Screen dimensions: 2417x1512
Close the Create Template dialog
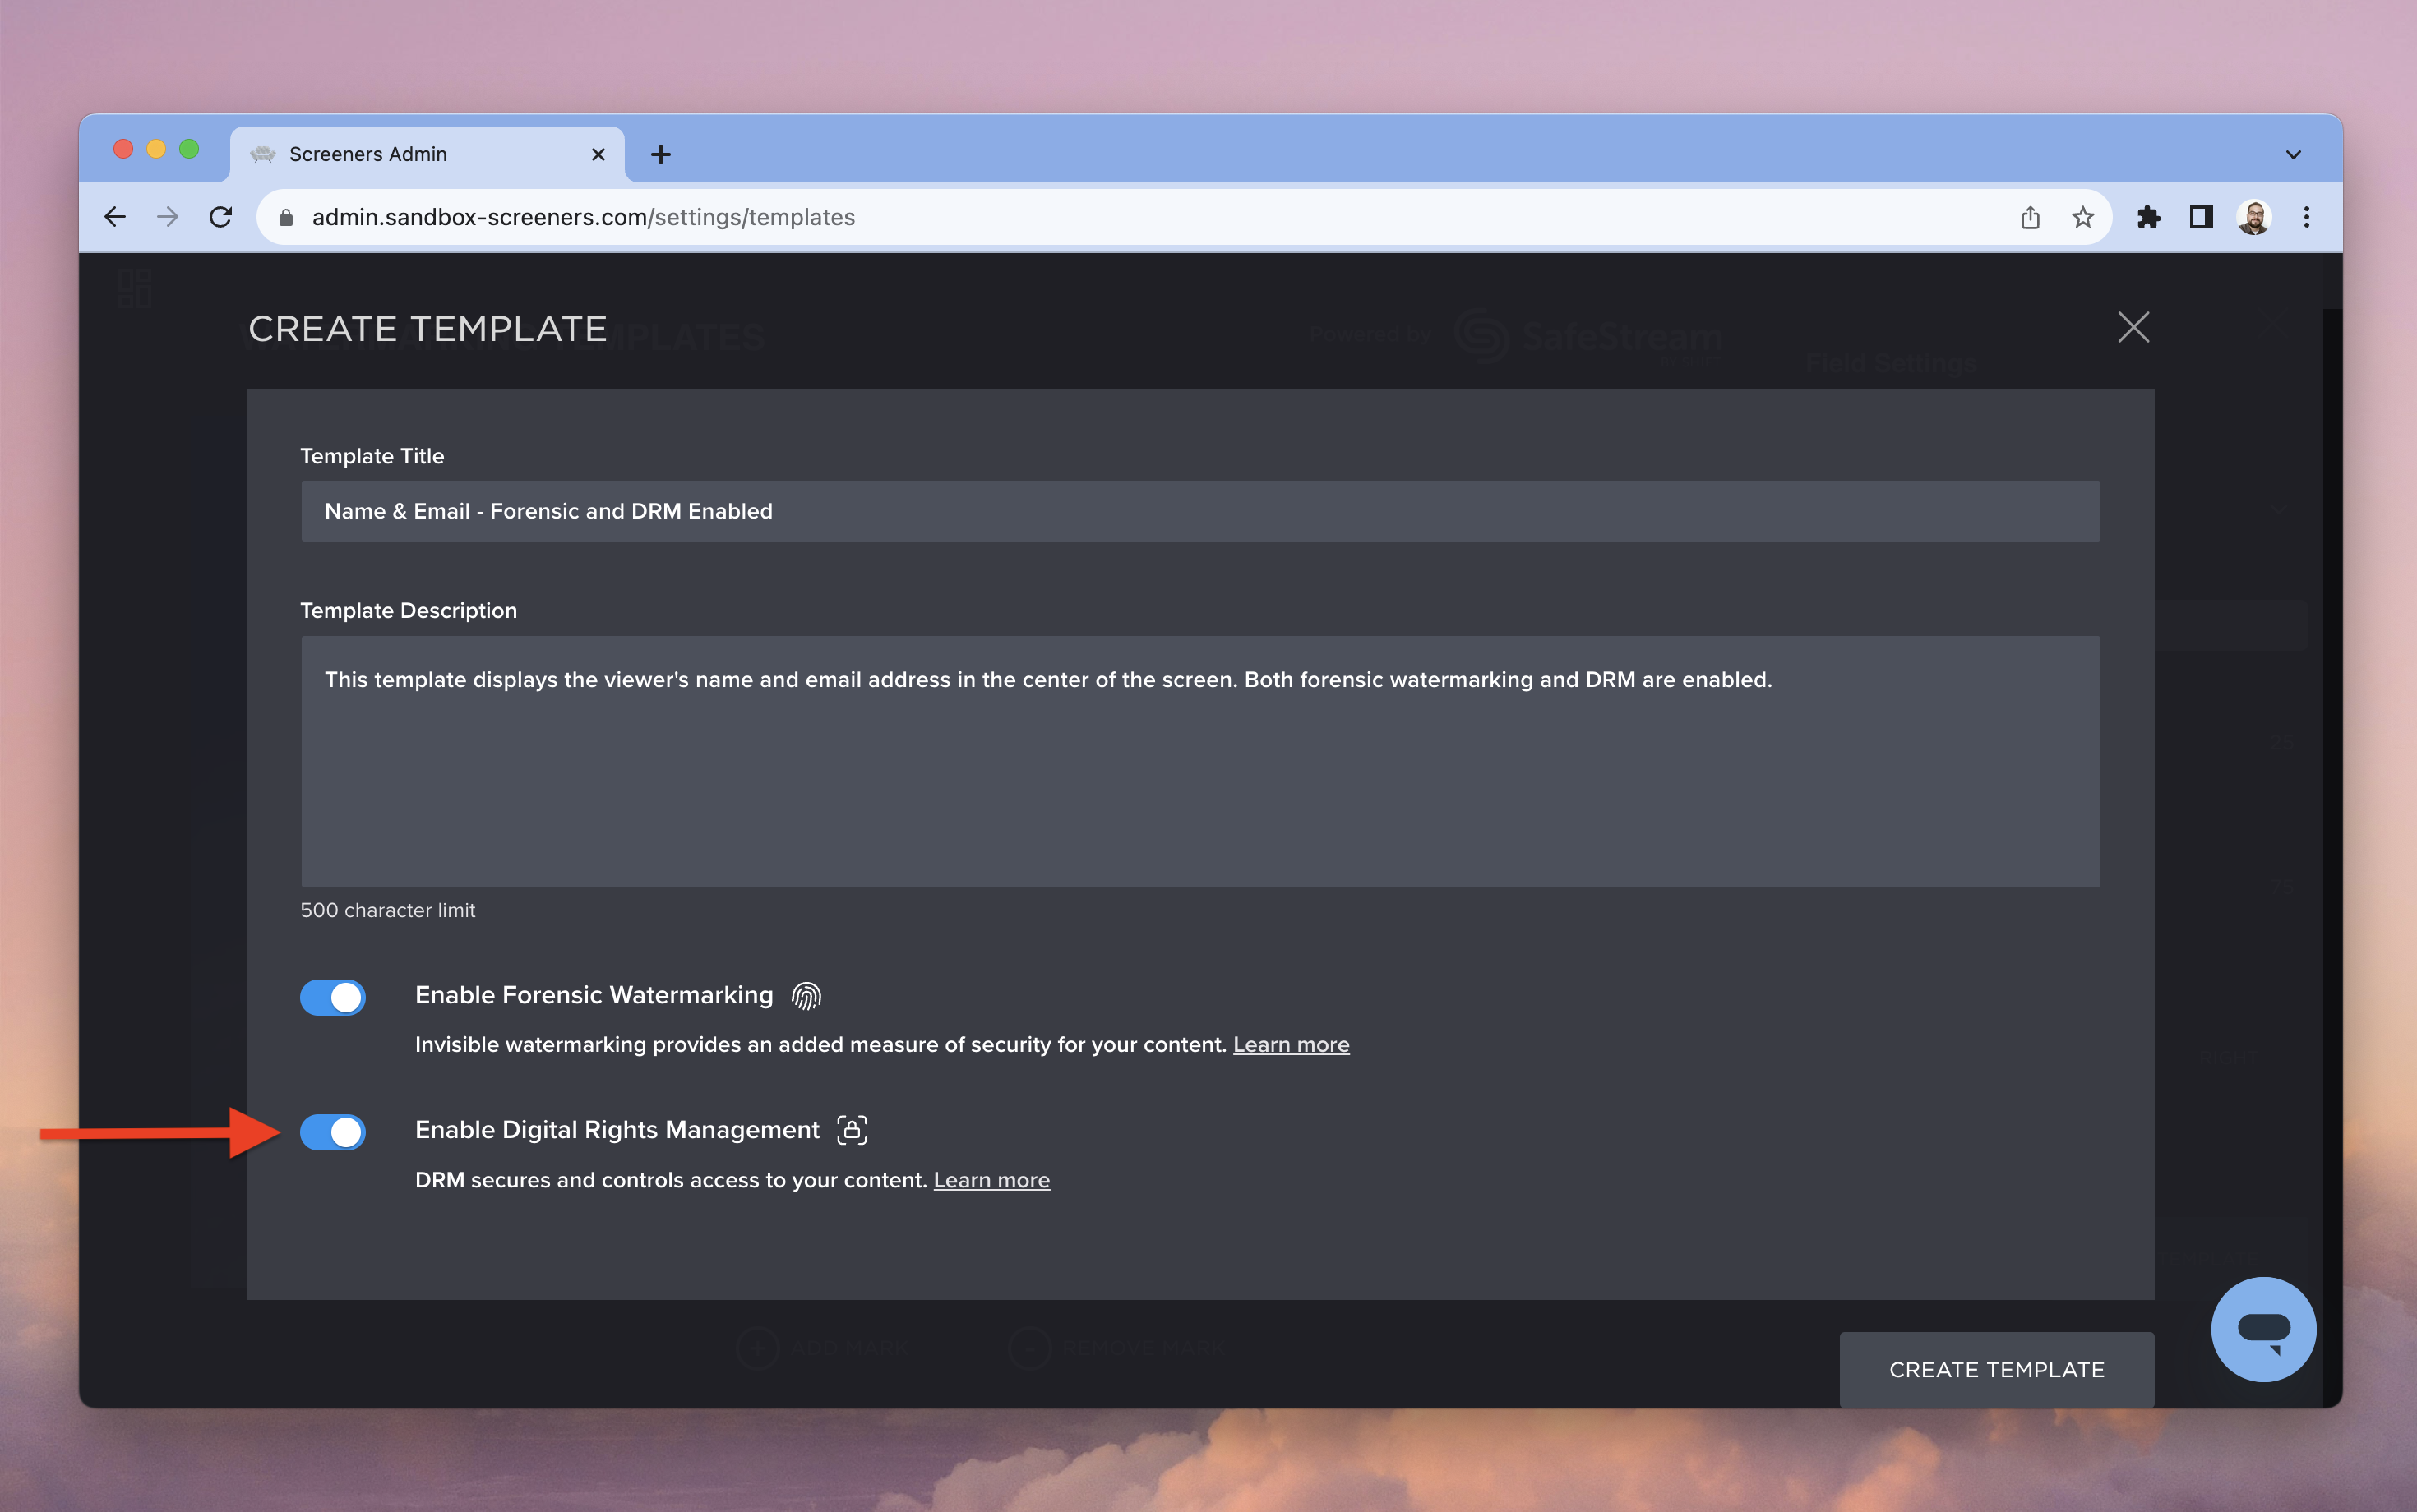2133,327
